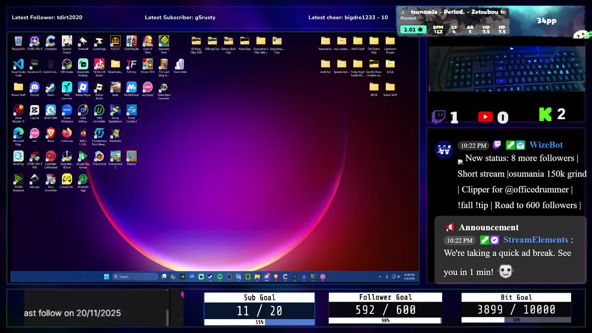Open Brawlhalla desktop shortcut
Viewport: 592px width, 333px height.
(x=115, y=135)
